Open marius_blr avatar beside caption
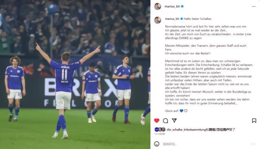Image resolution: width=260 pixels, height=149 pixels. (157, 20)
